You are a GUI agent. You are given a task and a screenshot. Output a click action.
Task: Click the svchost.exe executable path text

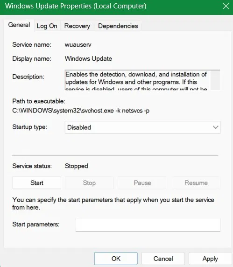coord(81,111)
